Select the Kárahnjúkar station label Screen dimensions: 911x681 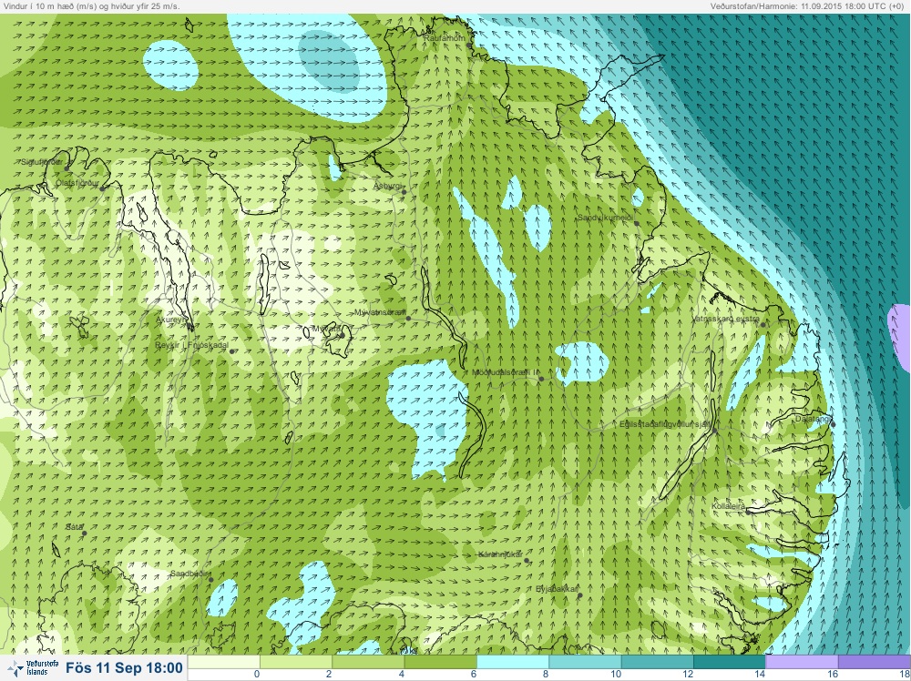[x=500, y=554]
